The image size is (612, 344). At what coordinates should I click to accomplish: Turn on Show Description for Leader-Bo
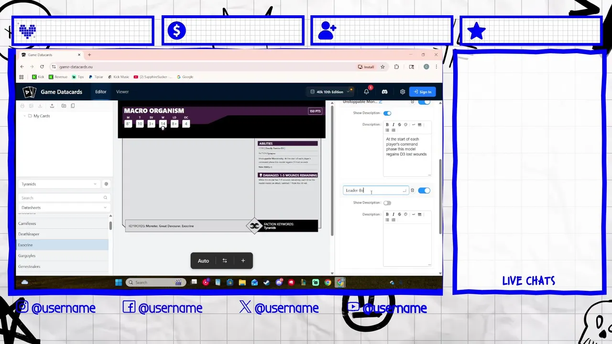pos(387,203)
